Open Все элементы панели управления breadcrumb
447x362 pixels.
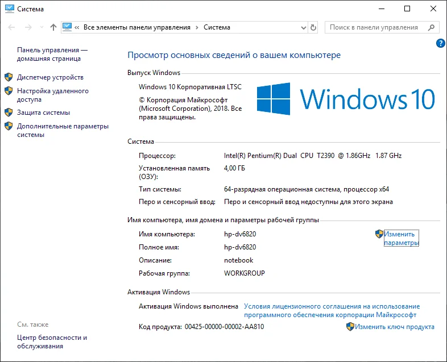click(137, 27)
